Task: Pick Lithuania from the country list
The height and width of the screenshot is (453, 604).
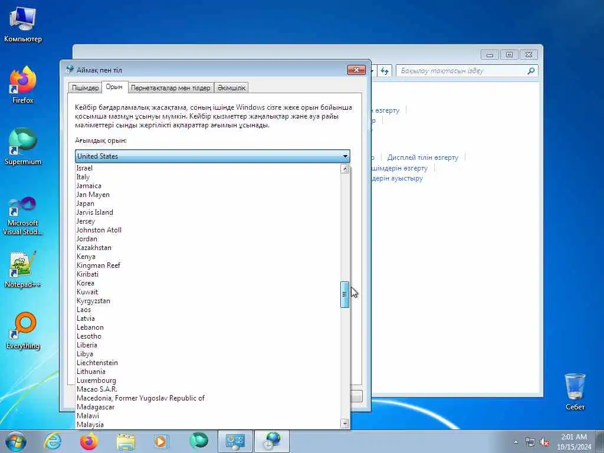Action: pyautogui.click(x=208, y=372)
